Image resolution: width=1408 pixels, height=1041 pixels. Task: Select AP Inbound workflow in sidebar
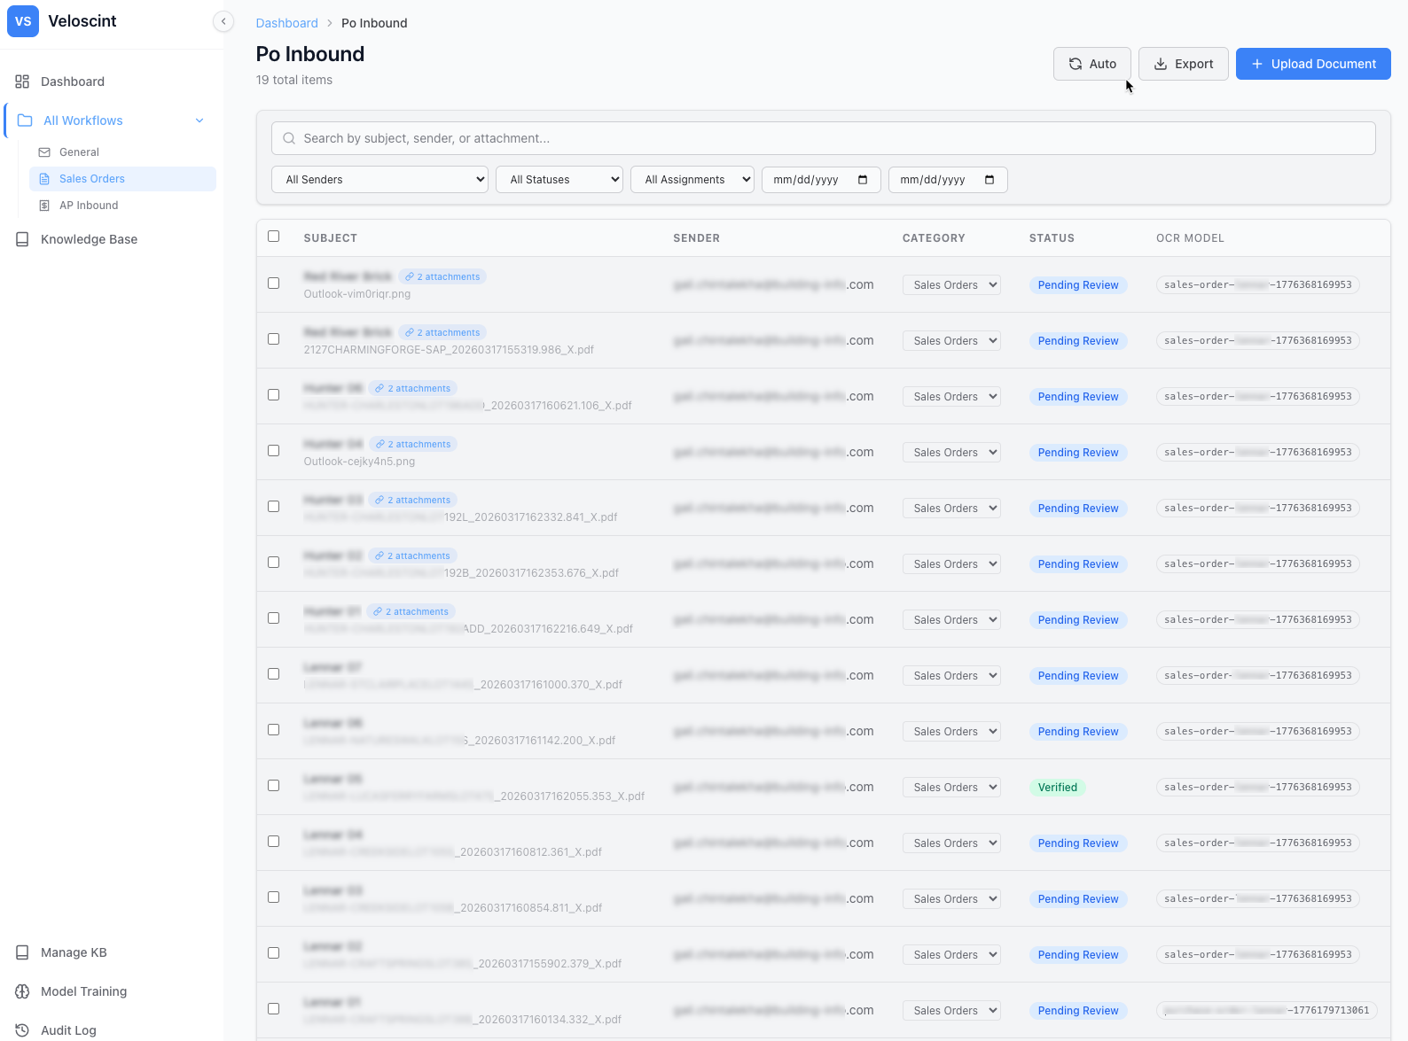89,206
